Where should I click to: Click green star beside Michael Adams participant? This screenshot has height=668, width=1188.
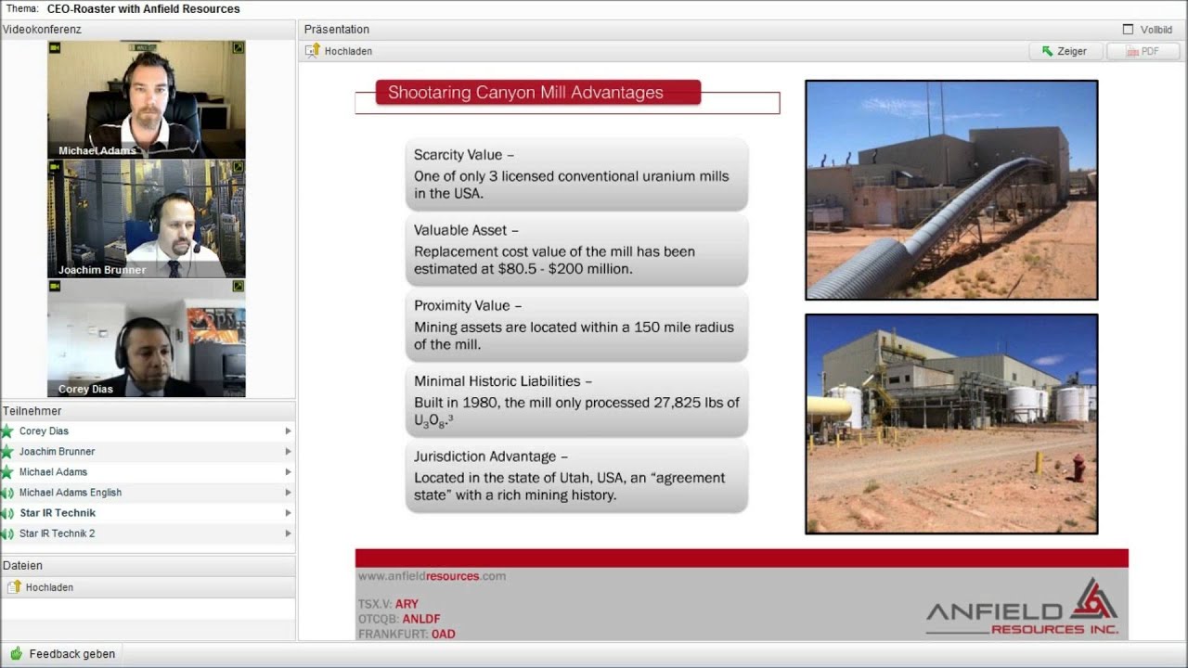[7, 472]
